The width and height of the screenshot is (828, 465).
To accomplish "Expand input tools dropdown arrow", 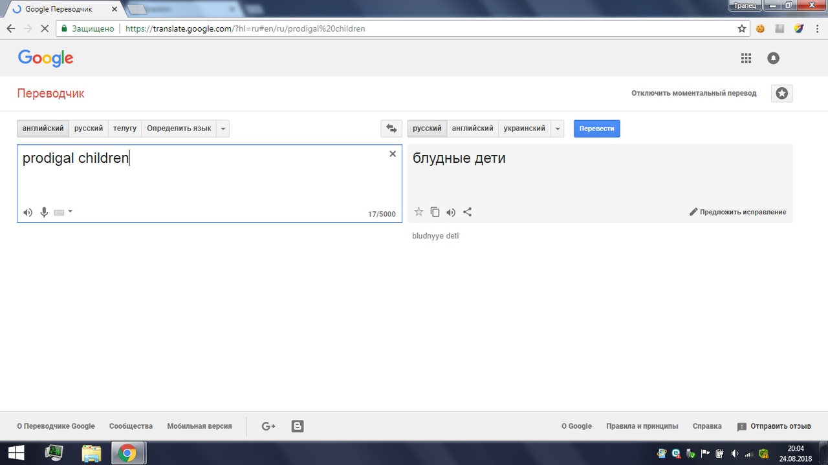I will coord(70,211).
